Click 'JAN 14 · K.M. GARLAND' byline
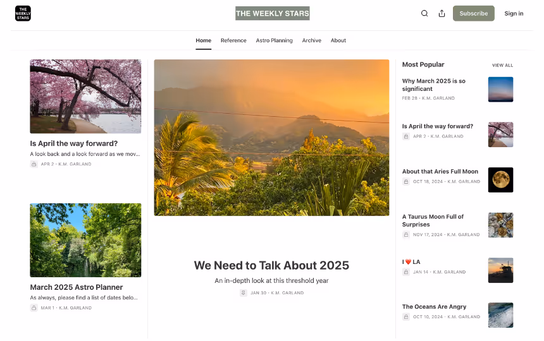 coord(439,272)
